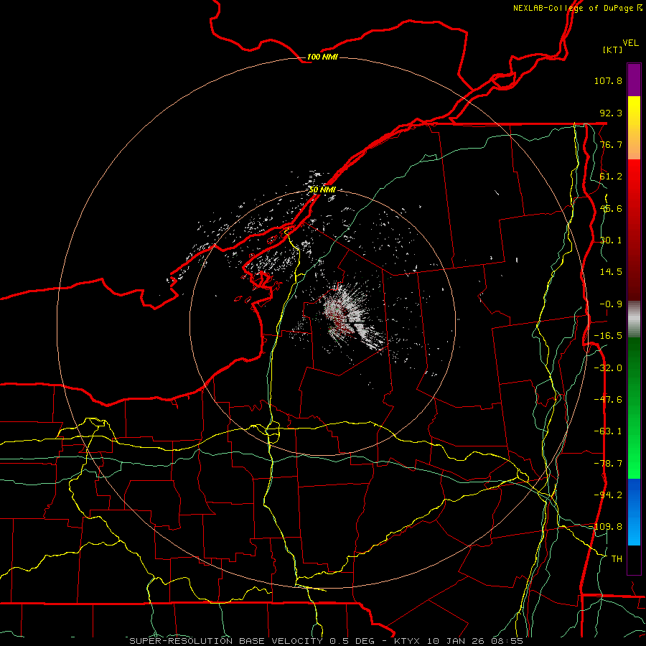This screenshot has height=646, width=646.
Task: Pick the purple segment of velocity color bar
Action: (x=634, y=80)
